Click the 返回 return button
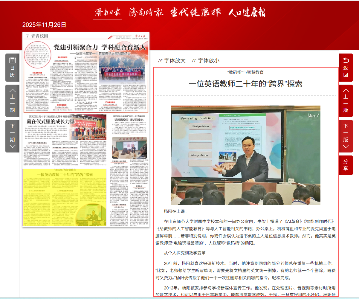The width and height of the screenshot is (359, 299). [x=346, y=68]
